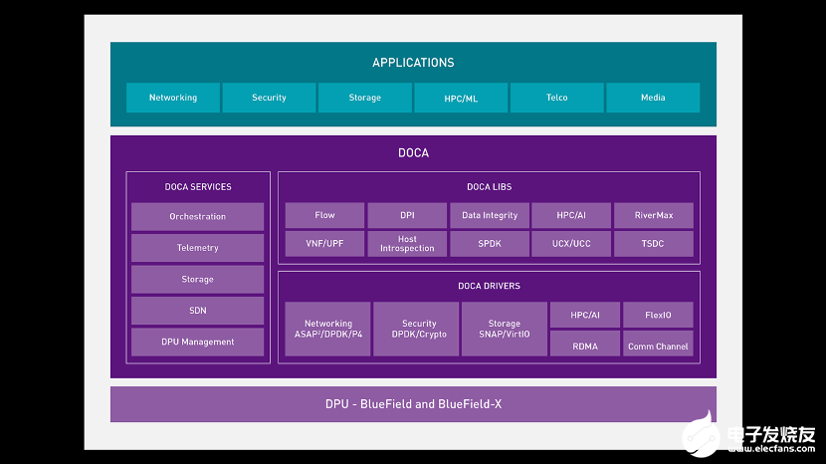826x464 pixels.
Task: Click the watermark logo in bottom-right corner
Action: click(748, 436)
